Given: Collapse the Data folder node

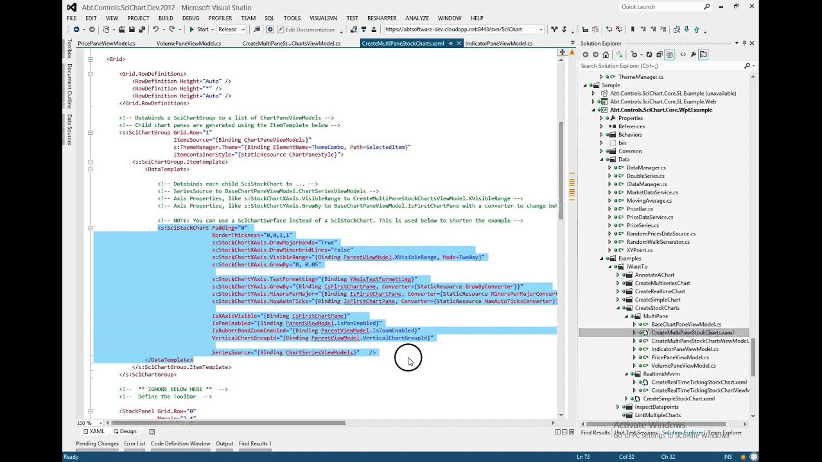Looking at the screenshot, I should 602,159.
